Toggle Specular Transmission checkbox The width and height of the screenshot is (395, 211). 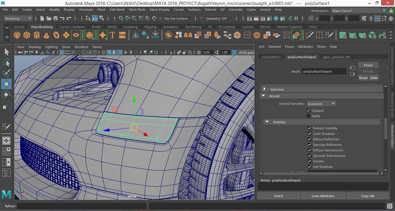pyautogui.click(x=310, y=156)
